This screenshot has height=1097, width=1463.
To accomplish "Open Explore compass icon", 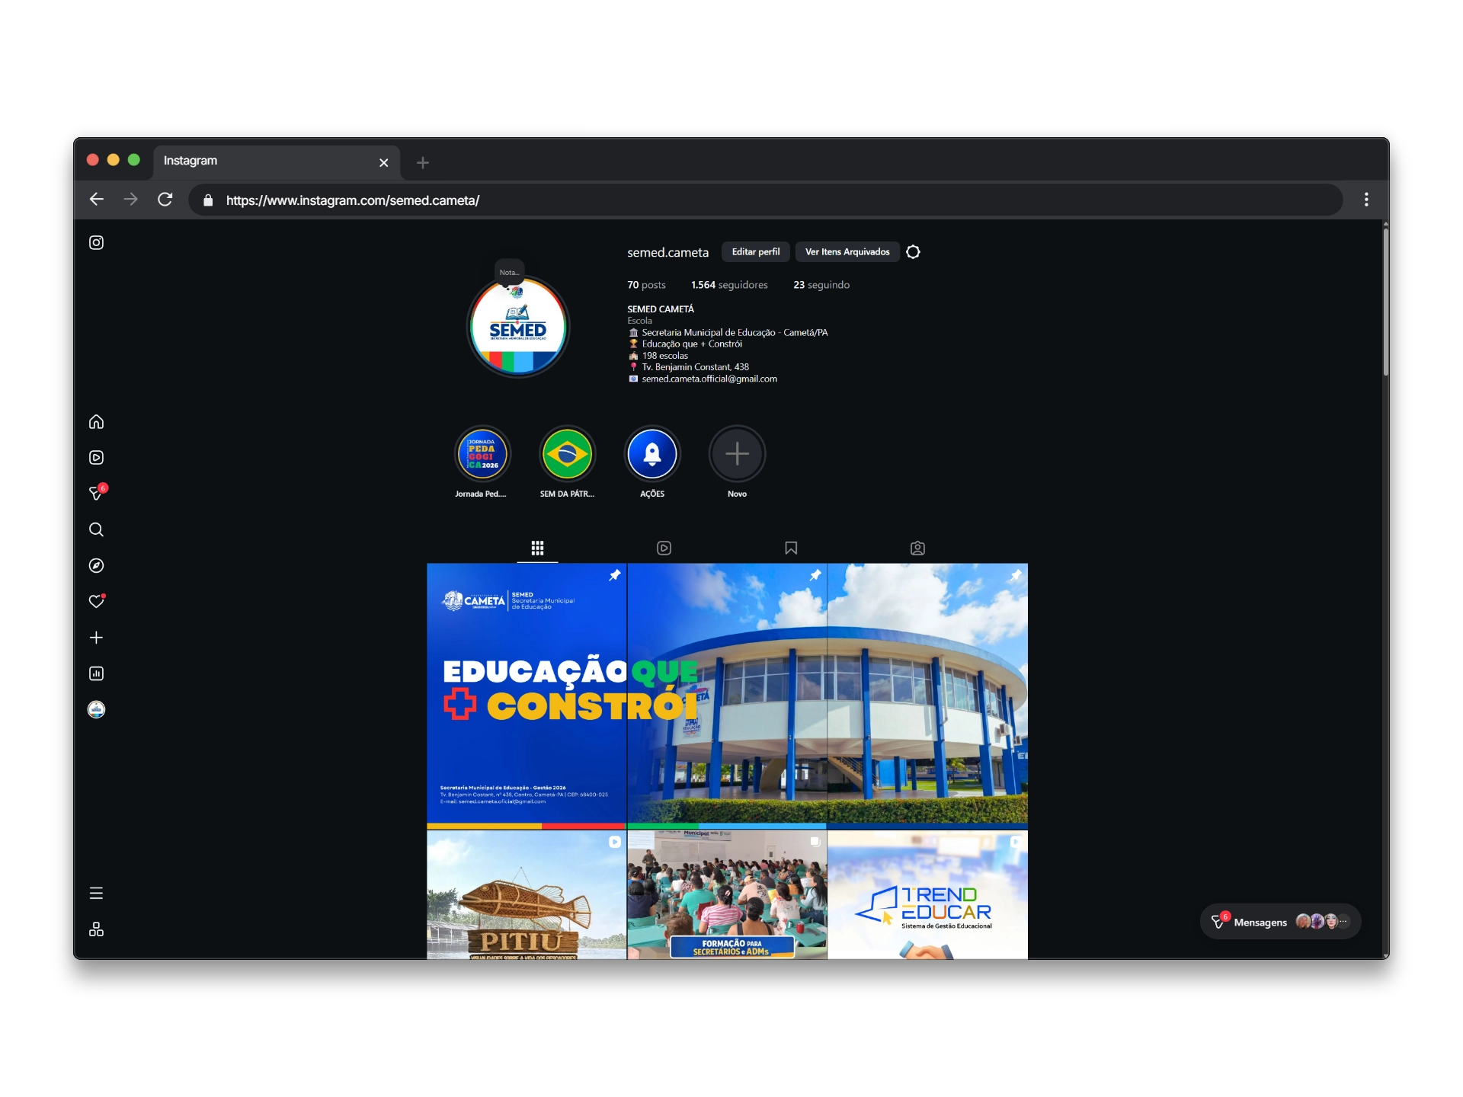I will click(96, 565).
